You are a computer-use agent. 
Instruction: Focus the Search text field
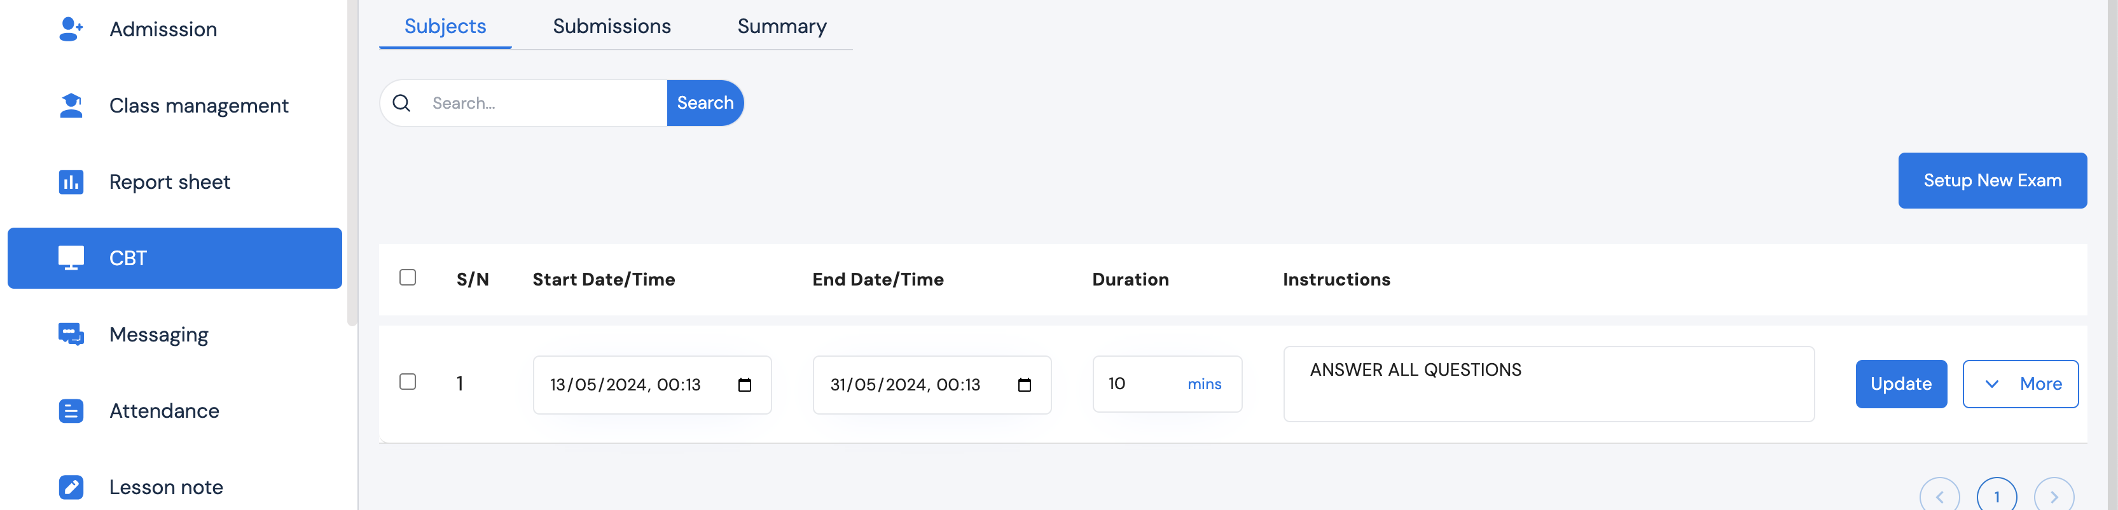[x=543, y=103]
